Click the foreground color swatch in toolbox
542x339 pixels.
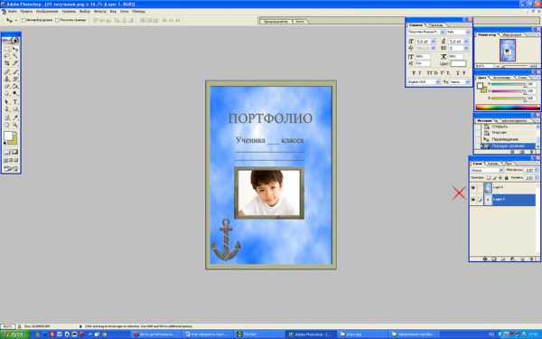click(x=8, y=136)
